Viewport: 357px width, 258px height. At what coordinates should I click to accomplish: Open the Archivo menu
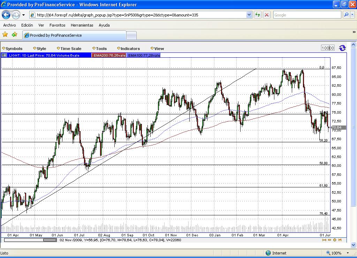pyautogui.click(x=9, y=25)
